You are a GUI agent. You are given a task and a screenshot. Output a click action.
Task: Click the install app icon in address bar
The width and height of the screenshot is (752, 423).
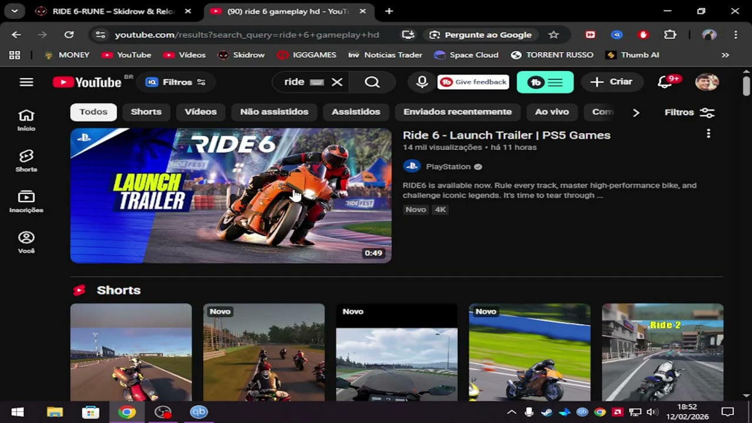408,35
